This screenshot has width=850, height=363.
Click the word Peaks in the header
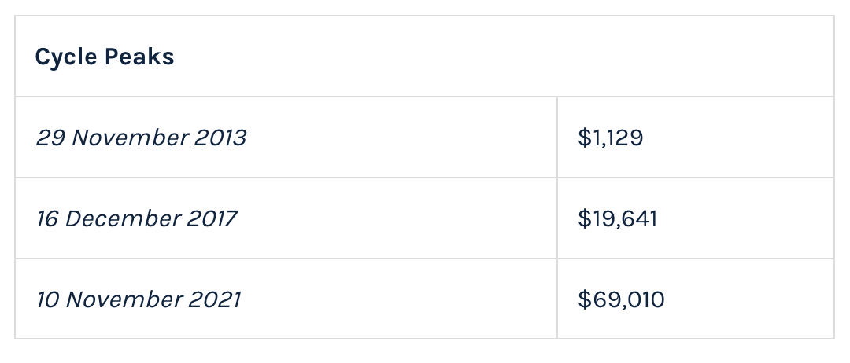(139, 57)
